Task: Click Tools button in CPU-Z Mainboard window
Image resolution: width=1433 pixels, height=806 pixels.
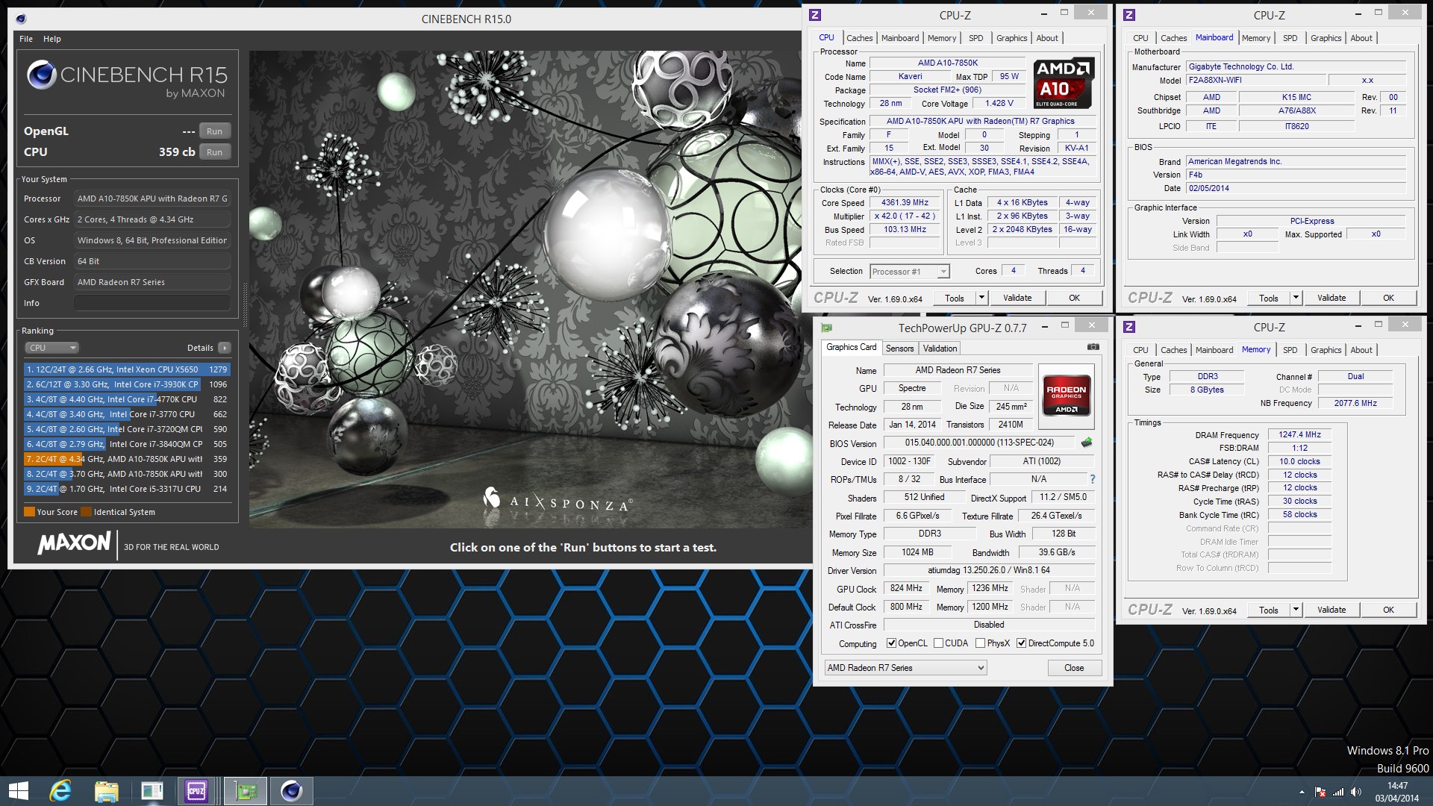Action: [x=1269, y=298]
